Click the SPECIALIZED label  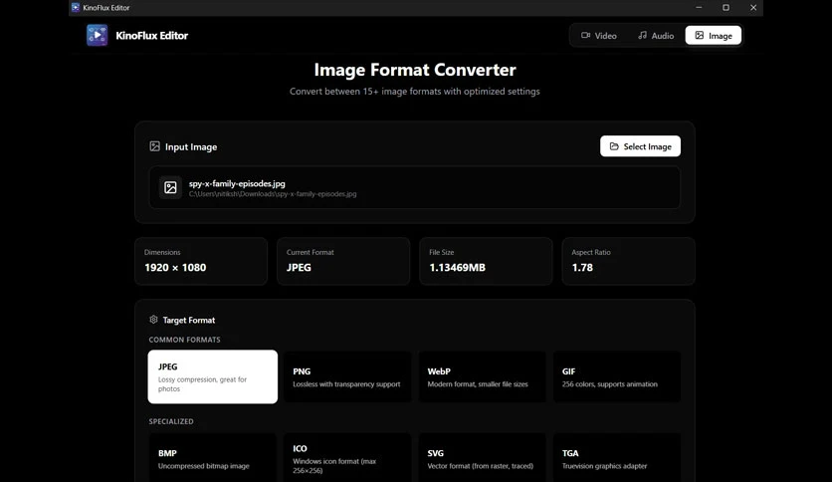pos(171,421)
